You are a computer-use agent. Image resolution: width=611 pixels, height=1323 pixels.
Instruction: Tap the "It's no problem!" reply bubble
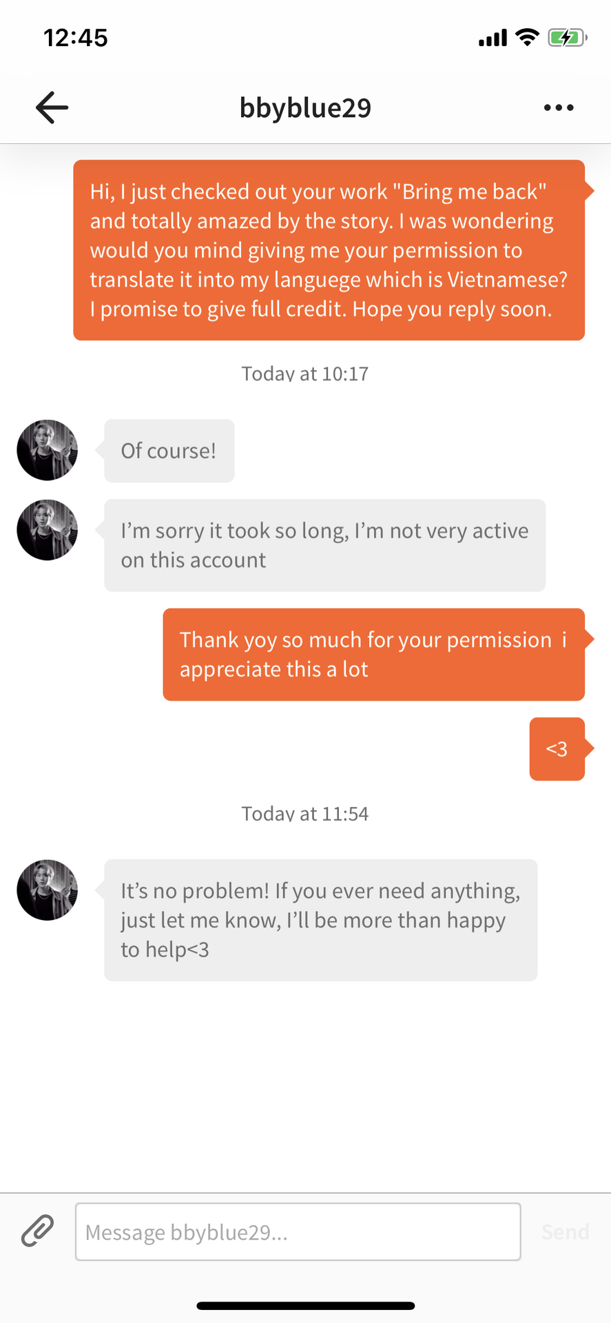click(x=320, y=919)
